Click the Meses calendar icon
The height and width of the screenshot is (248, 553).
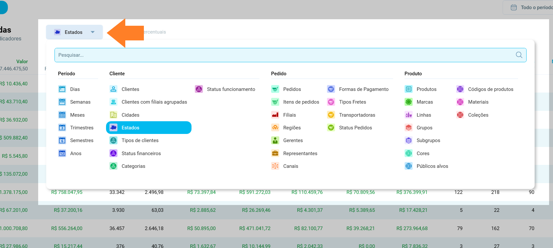(62, 115)
